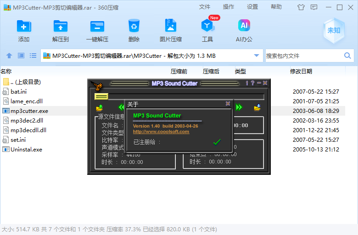Click the MP3 Sound Cutter heading in About dialog
The image size is (358, 235).
pyautogui.click(x=157, y=116)
